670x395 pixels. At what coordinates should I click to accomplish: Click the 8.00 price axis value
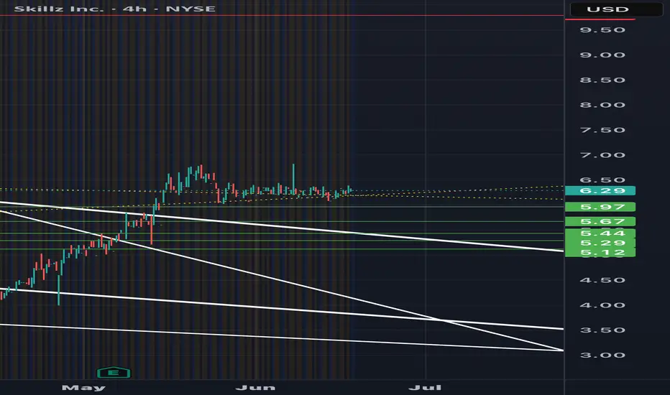pos(602,105)
